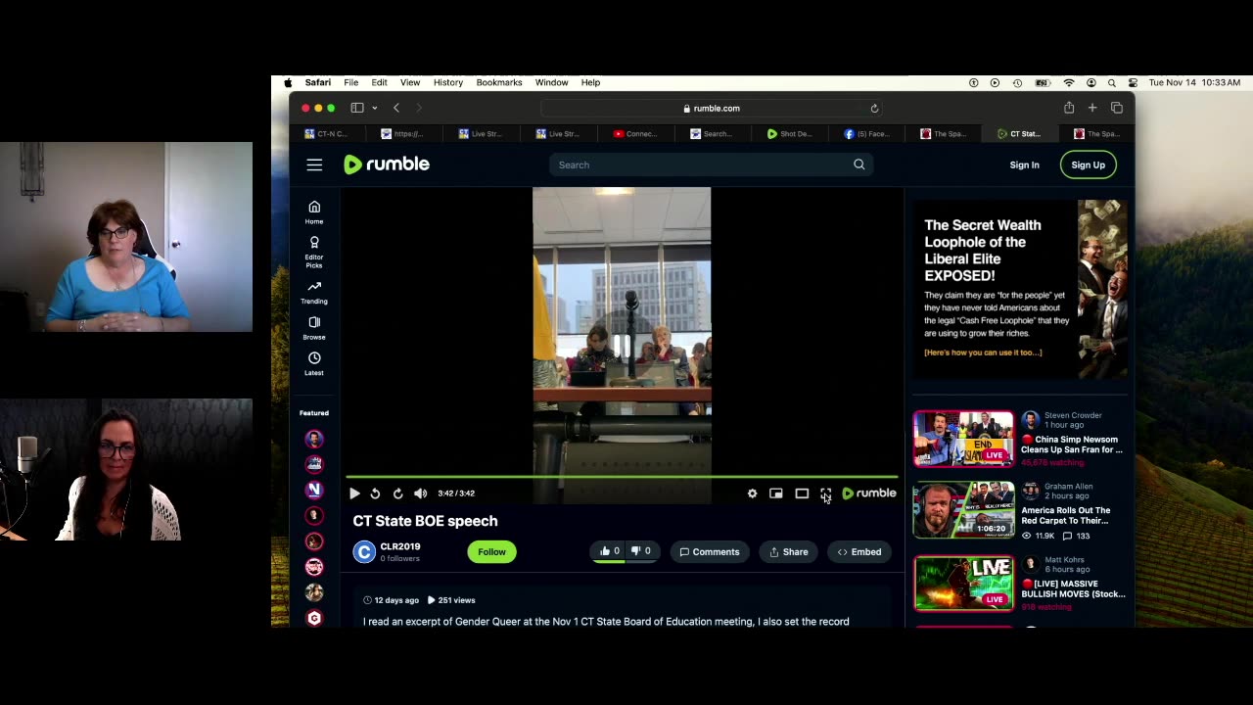The height and width of the screenshot is (705, 1253).
Task: Like the video with thumbs up
Action: pos(610,551)
